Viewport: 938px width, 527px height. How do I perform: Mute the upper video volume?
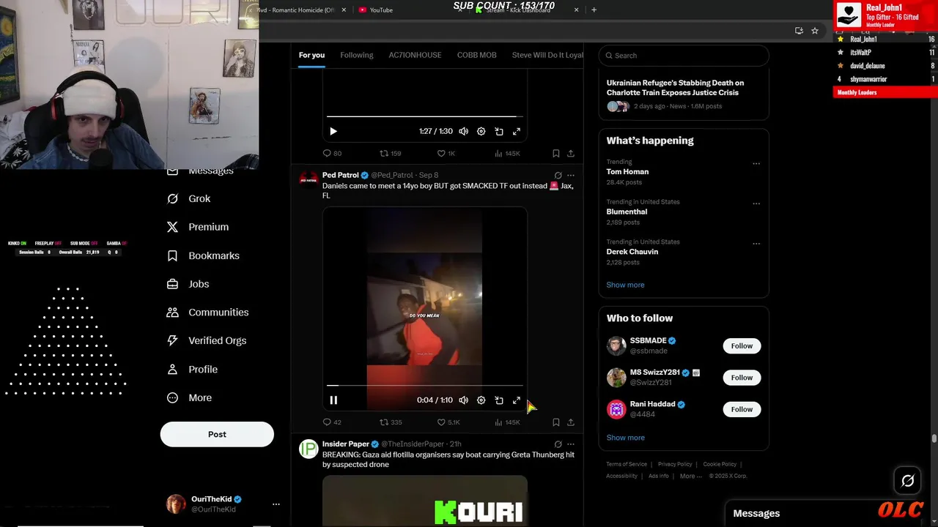[463, 132]
